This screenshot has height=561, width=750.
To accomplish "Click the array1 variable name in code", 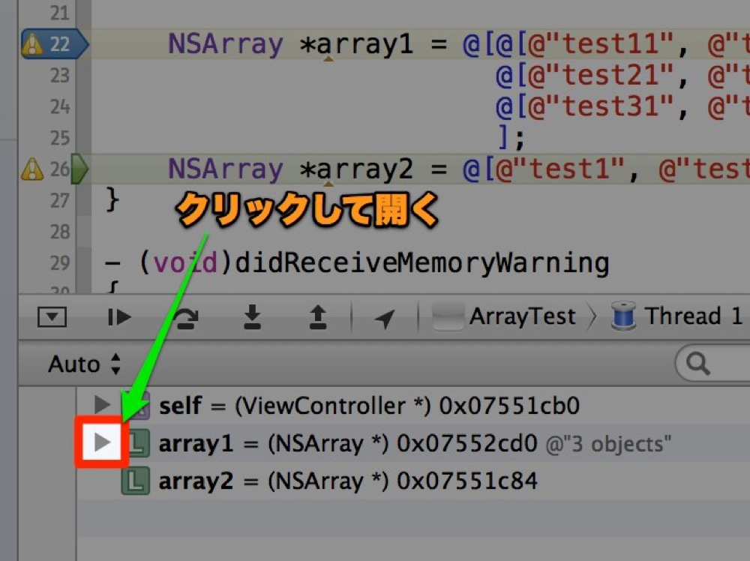I will 364,44.
